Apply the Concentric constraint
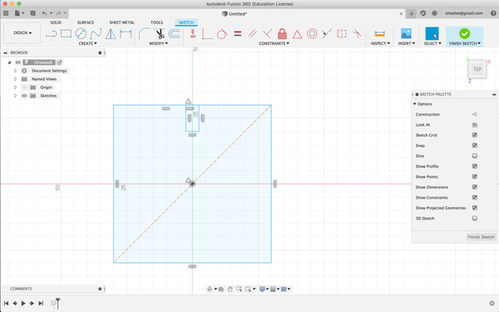Screen dimensions: 499x312 312,33
